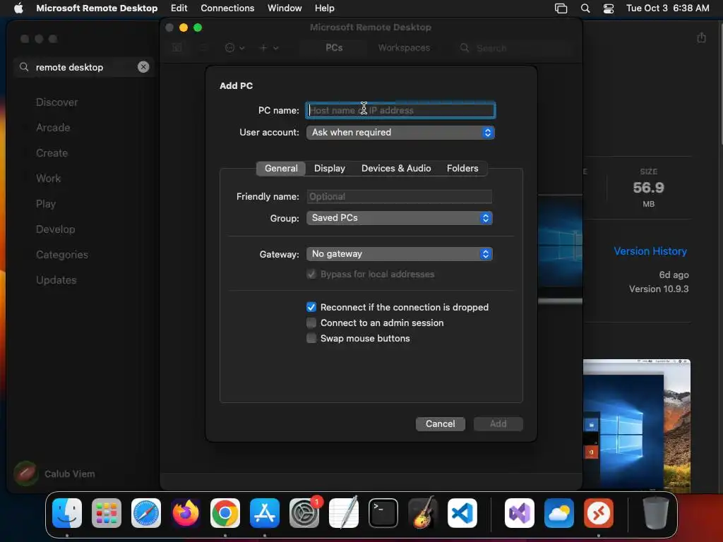Image resolution: width=723 pixels, height=542 pixels.
Task: Click list view icon in Remote Desktop toolbar
Action: [203, 47]
